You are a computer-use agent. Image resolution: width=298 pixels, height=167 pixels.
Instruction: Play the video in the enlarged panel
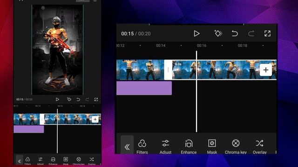tap(196, 33)
